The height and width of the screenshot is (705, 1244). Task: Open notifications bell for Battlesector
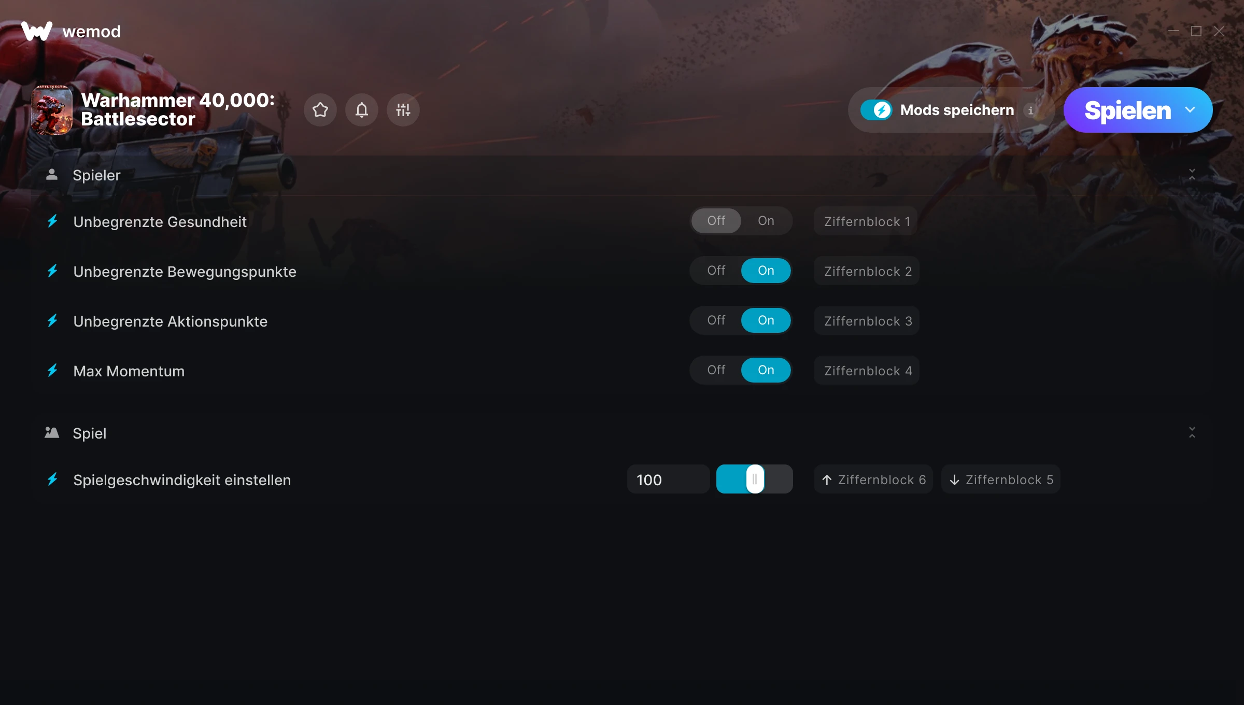[361, 110]
